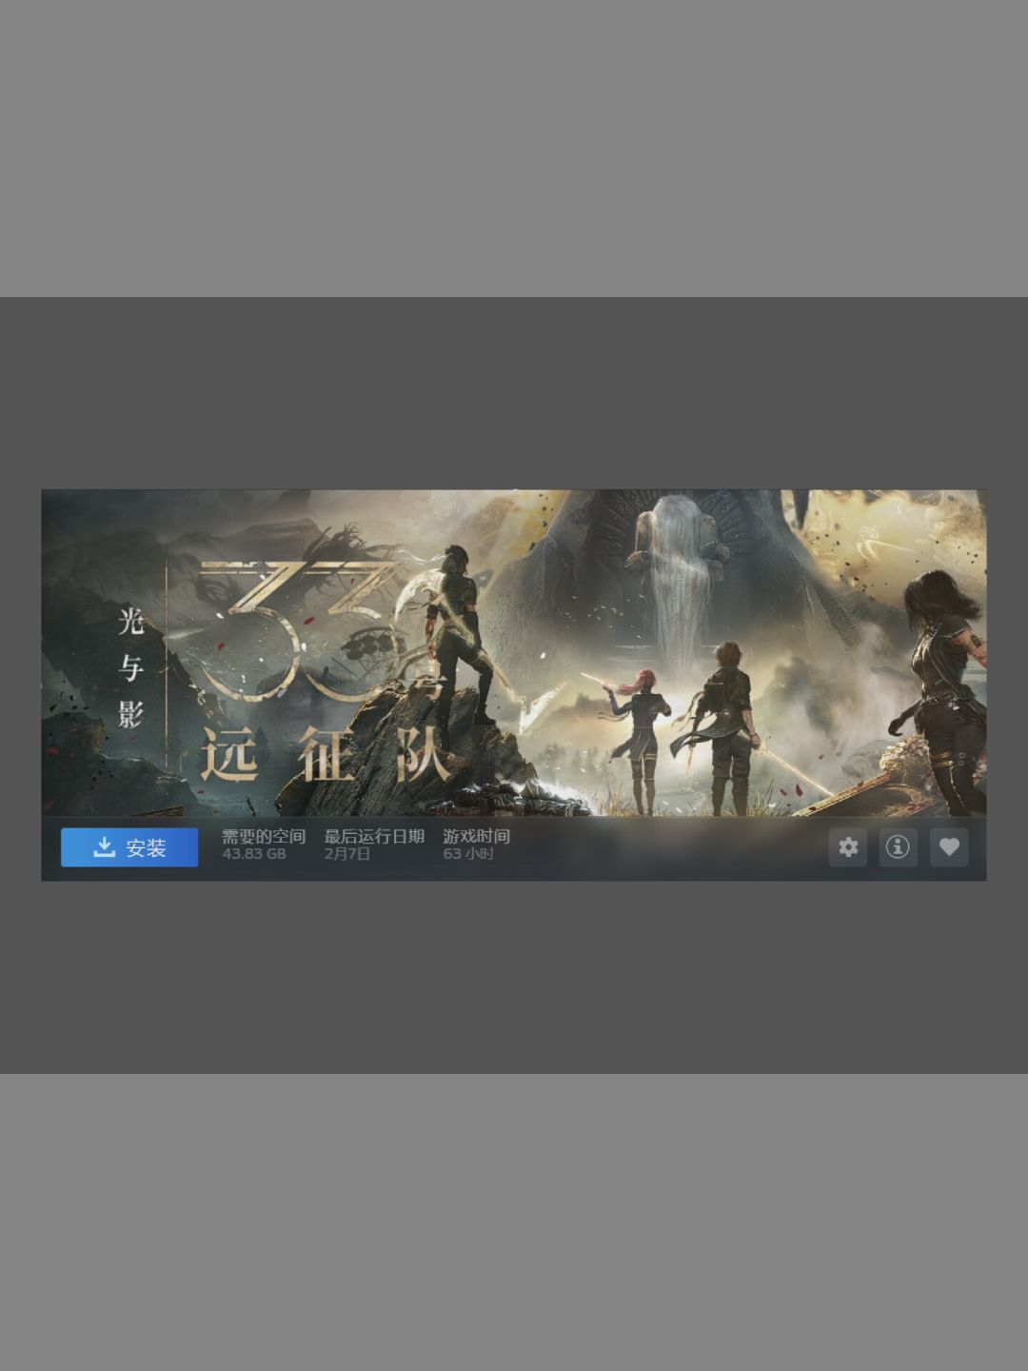Image resolution: width=1028 pixels, height=1371 pixels.
Task: Select the 43.83 GB size value
Action: tap(254, 854)
